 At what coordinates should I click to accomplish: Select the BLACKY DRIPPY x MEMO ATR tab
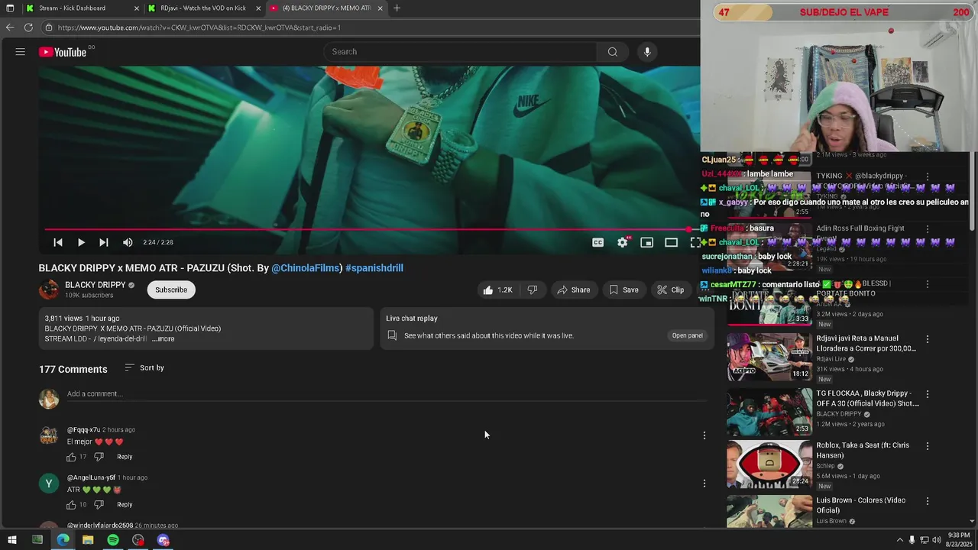[x=325, y=8]
